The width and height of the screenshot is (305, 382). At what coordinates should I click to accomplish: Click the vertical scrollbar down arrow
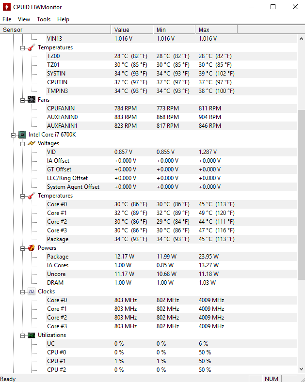coord(301,369)
